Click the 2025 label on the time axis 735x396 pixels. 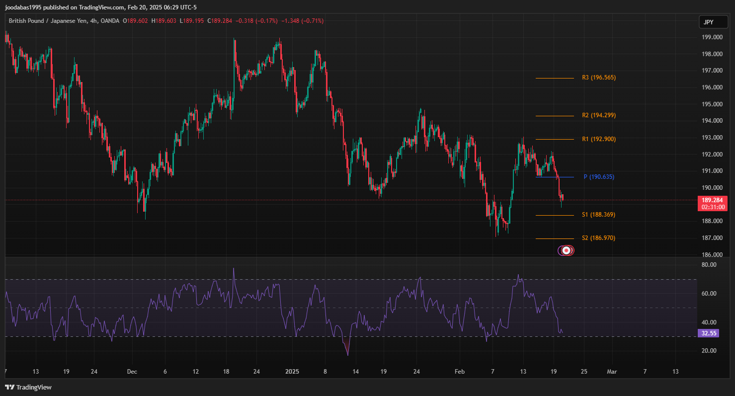[x=292, y=371]
